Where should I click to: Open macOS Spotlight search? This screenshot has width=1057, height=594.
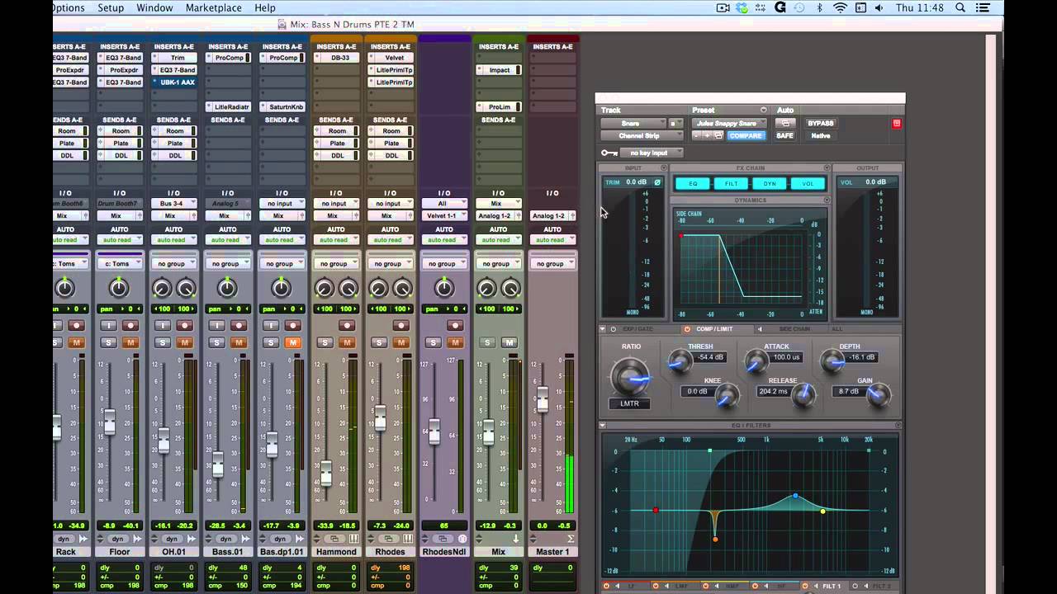960,7
